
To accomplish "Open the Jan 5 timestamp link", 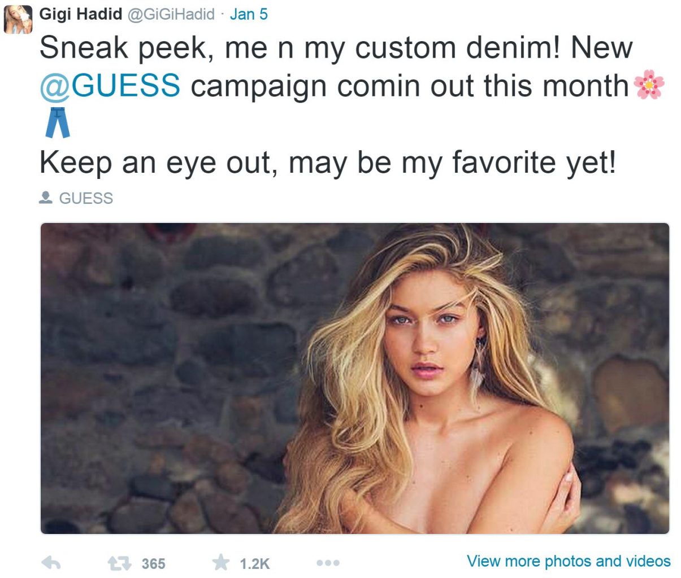I will click(x=249, y=14).
